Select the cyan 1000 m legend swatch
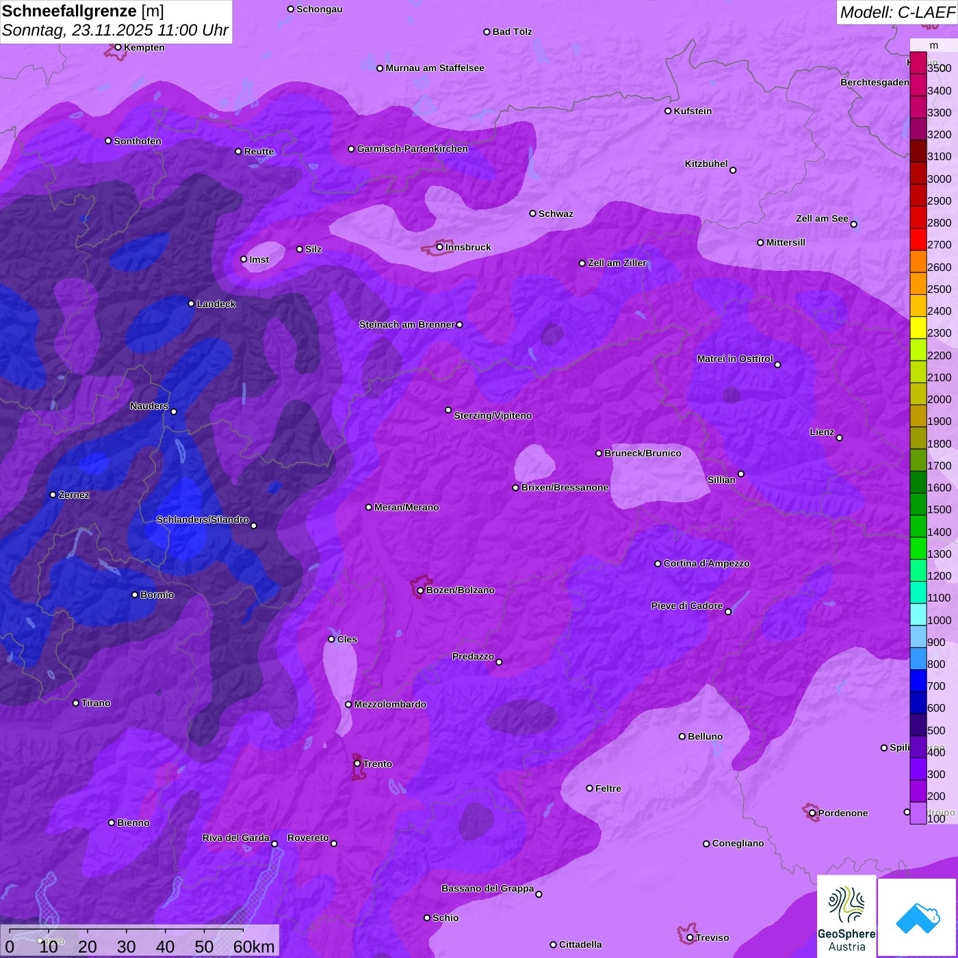Image resolution: width=958 pixels, height=958 pixels. [x=918, y=614]
